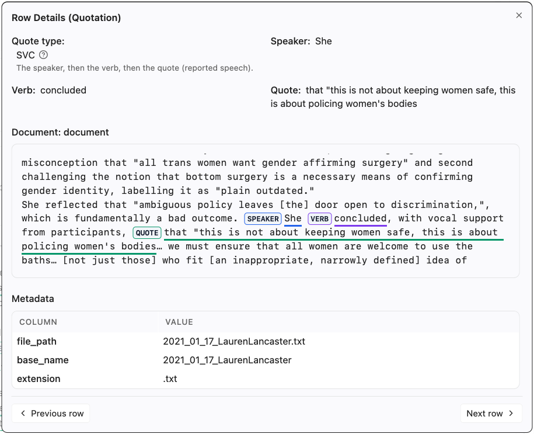
Task: Click the VERB tag in the document
Action: click(x=319, y=219)
